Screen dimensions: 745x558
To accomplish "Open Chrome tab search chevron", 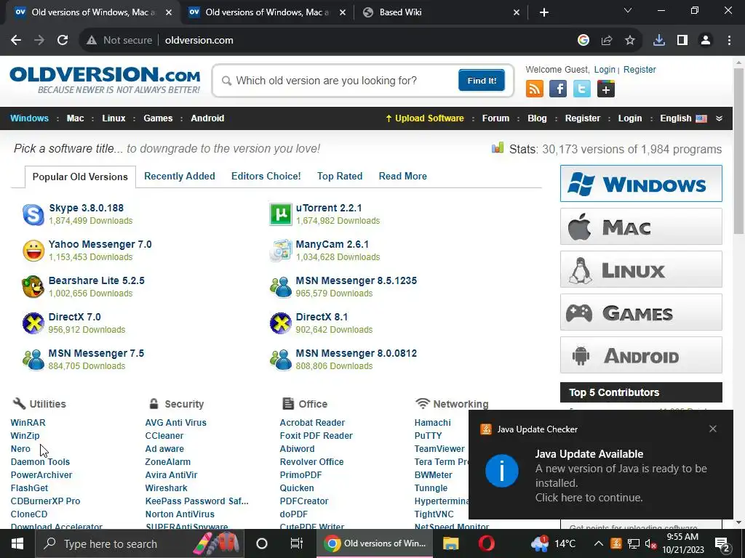I will click(628, 10).
